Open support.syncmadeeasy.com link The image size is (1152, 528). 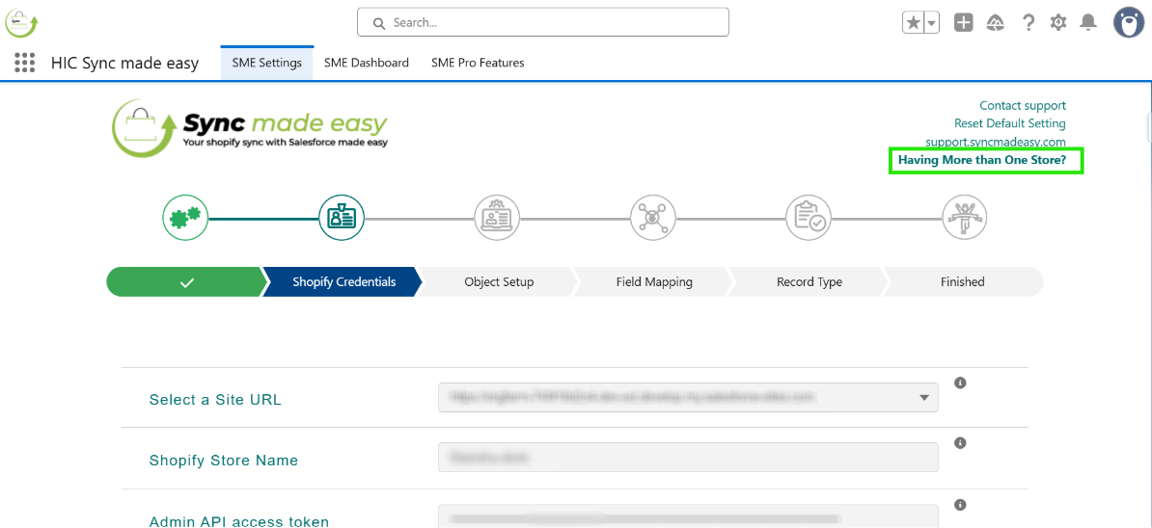996,141
